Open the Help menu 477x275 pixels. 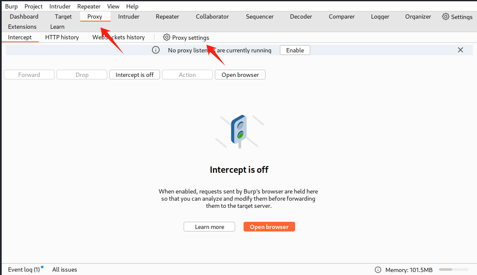pos(132,6)
